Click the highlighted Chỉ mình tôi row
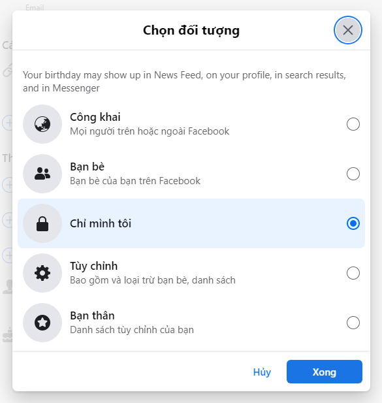 point(191,223)
